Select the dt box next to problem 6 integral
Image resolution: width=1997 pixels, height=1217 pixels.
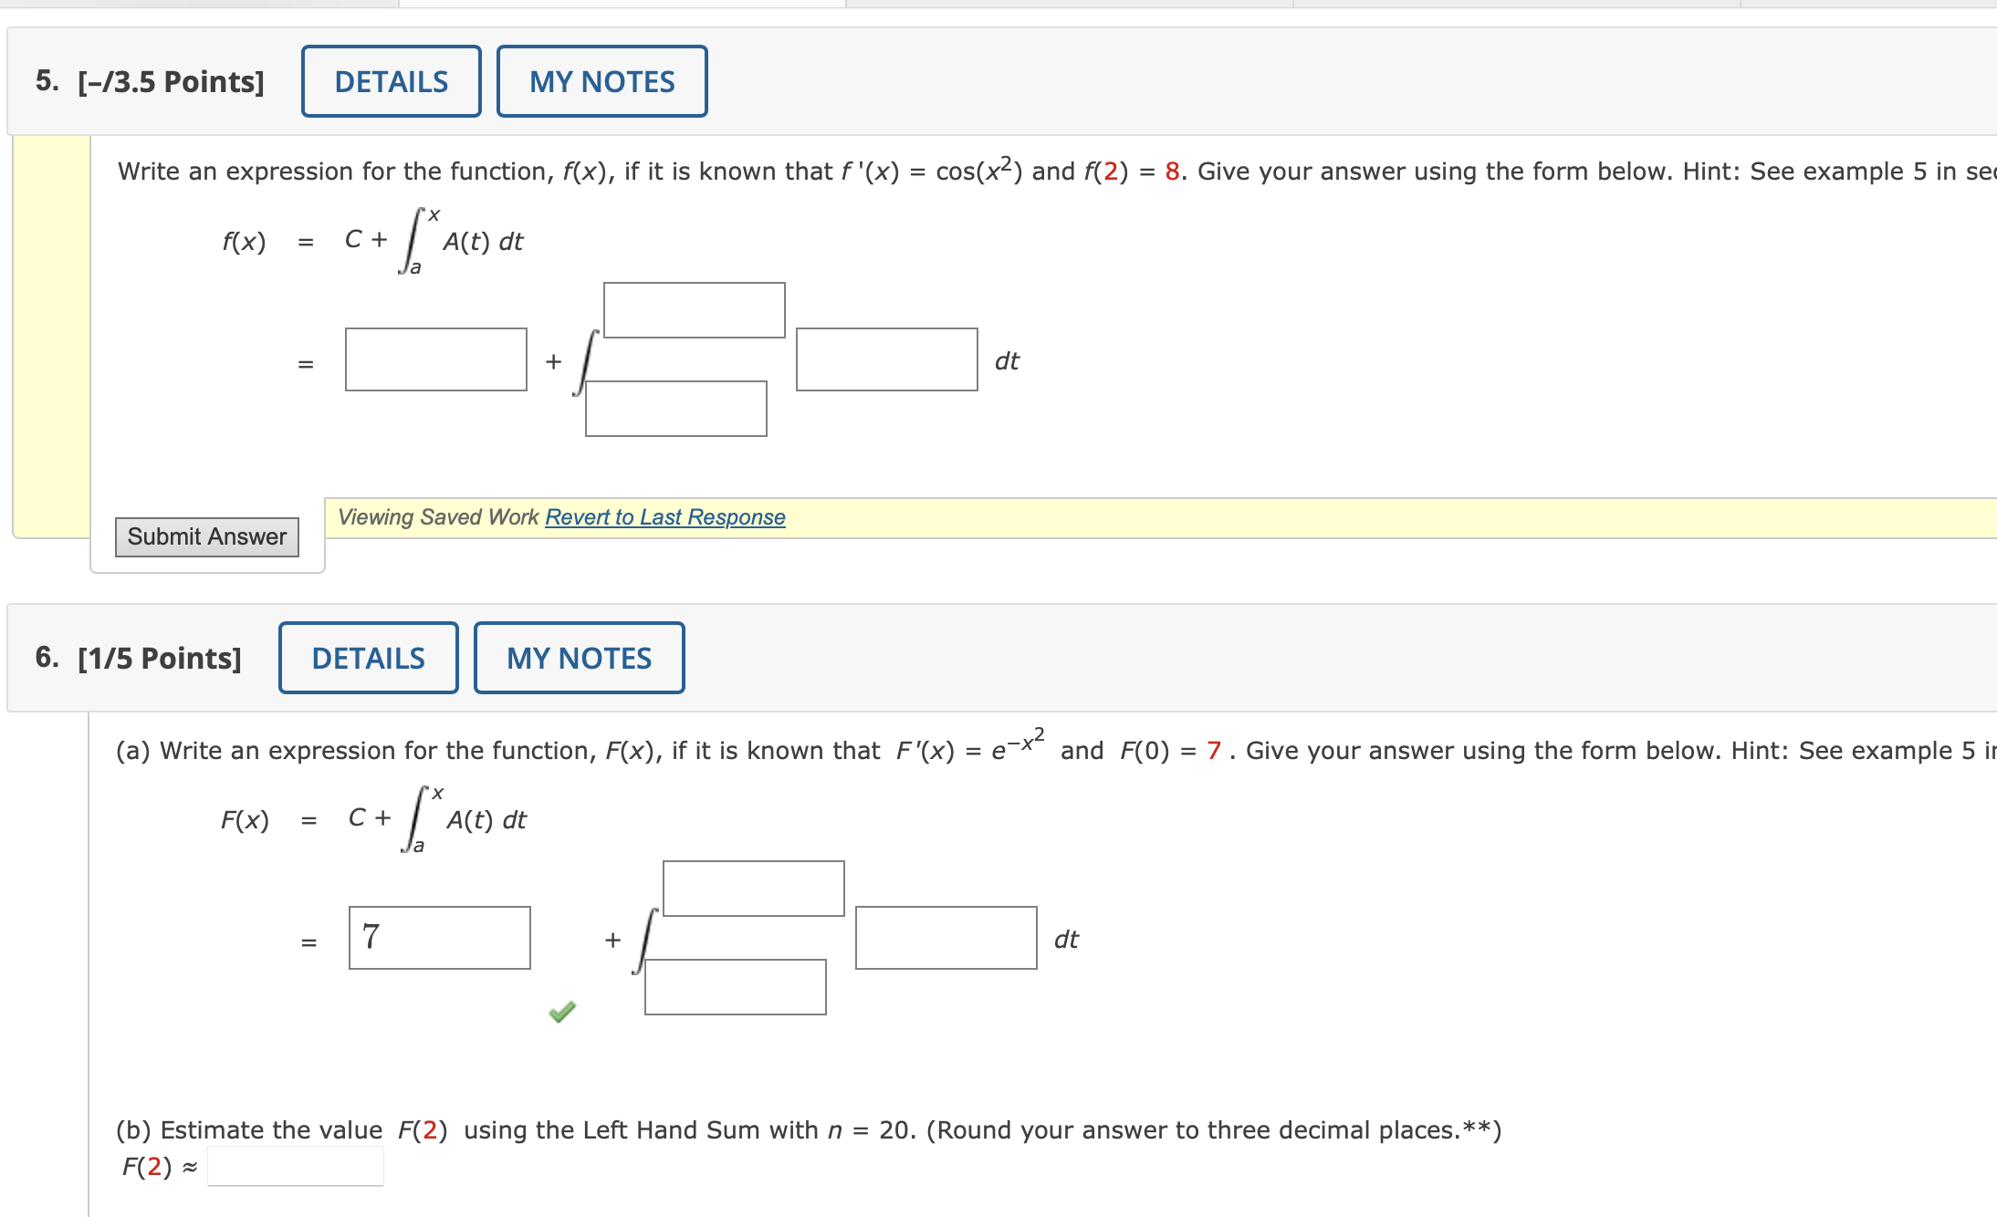tap(946, 937)
